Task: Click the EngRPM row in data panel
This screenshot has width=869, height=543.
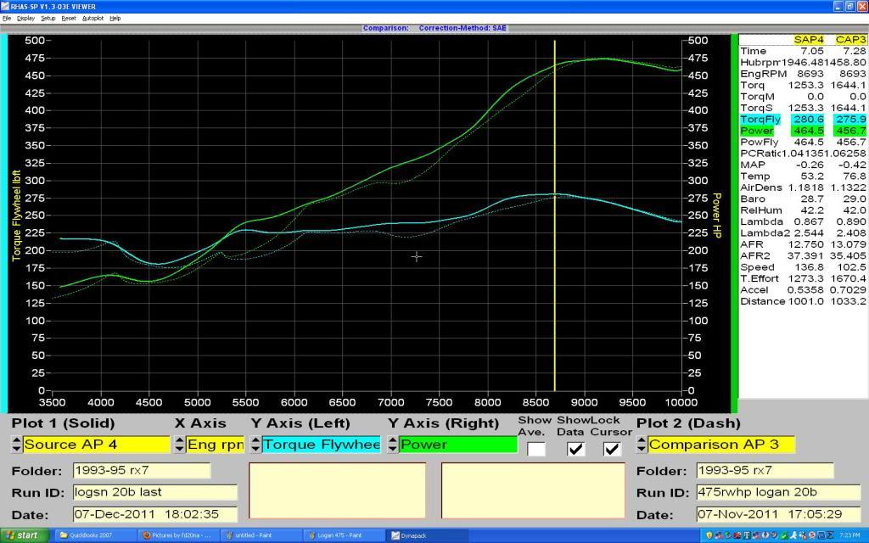Action: point(803,74)
